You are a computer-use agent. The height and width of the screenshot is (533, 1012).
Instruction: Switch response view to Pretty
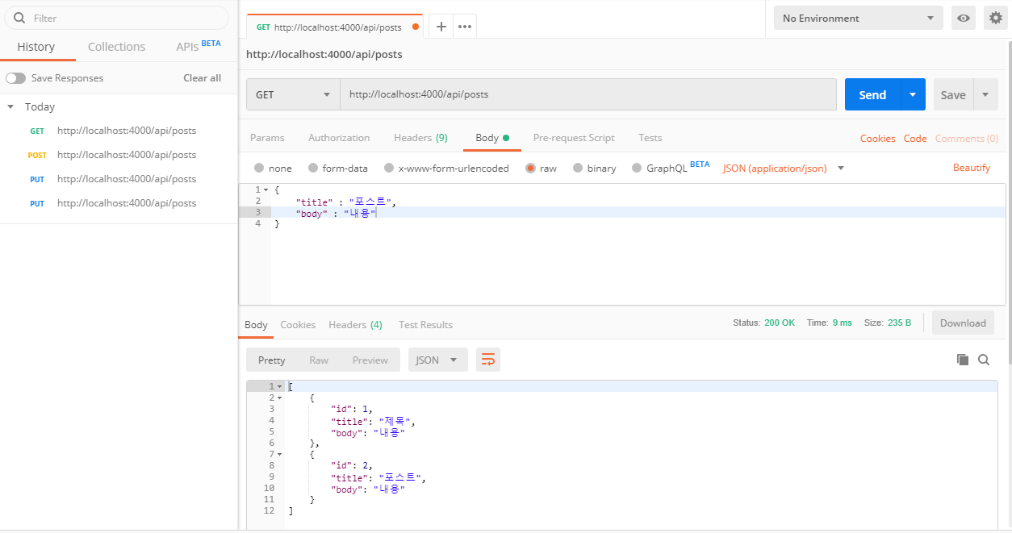coord(271,360)
